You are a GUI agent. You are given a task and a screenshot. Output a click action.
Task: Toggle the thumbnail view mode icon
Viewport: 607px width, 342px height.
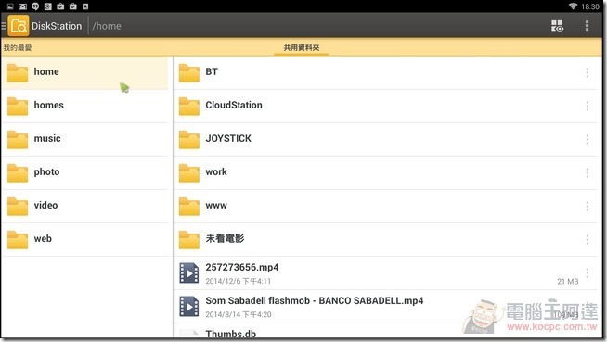(557, 26)
